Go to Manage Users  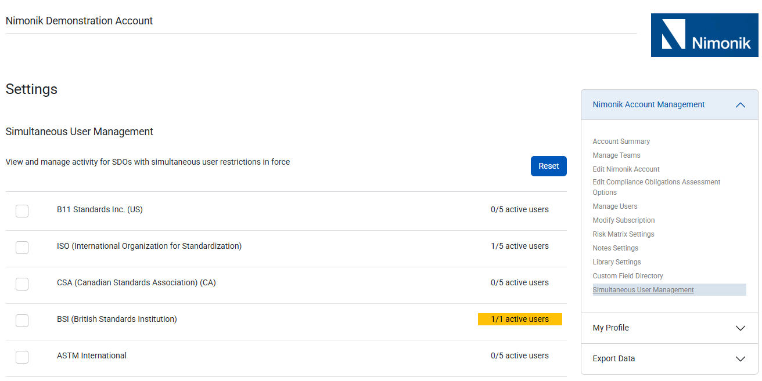coord(614,206)
